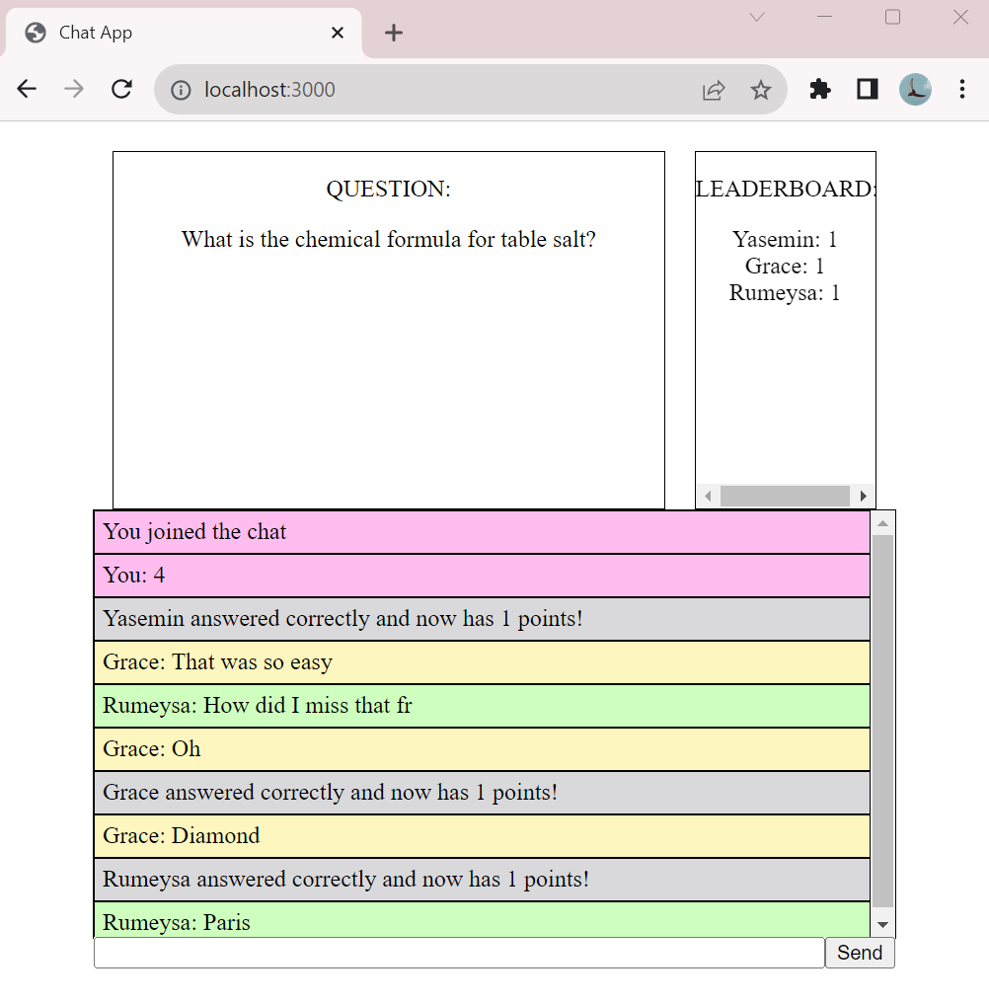Share this page icon in address bar

(x=714, y=90)
